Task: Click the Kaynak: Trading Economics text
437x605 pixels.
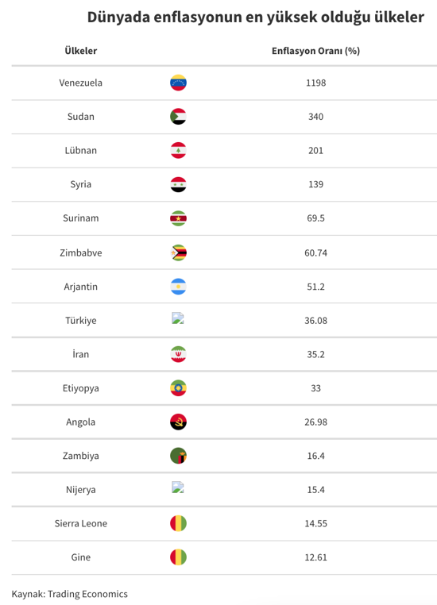Action: click(x=69, y=594)
